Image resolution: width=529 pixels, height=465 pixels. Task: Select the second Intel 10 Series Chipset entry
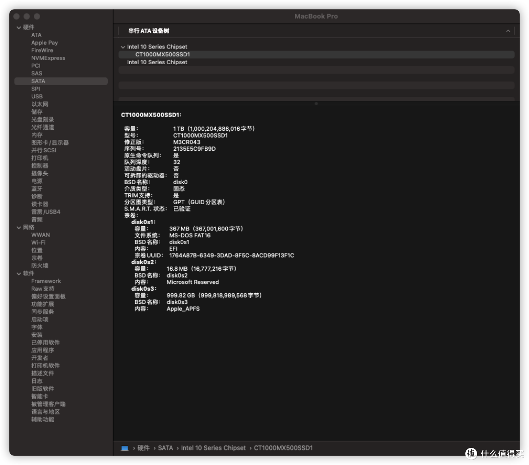click(x=158, y=62)
